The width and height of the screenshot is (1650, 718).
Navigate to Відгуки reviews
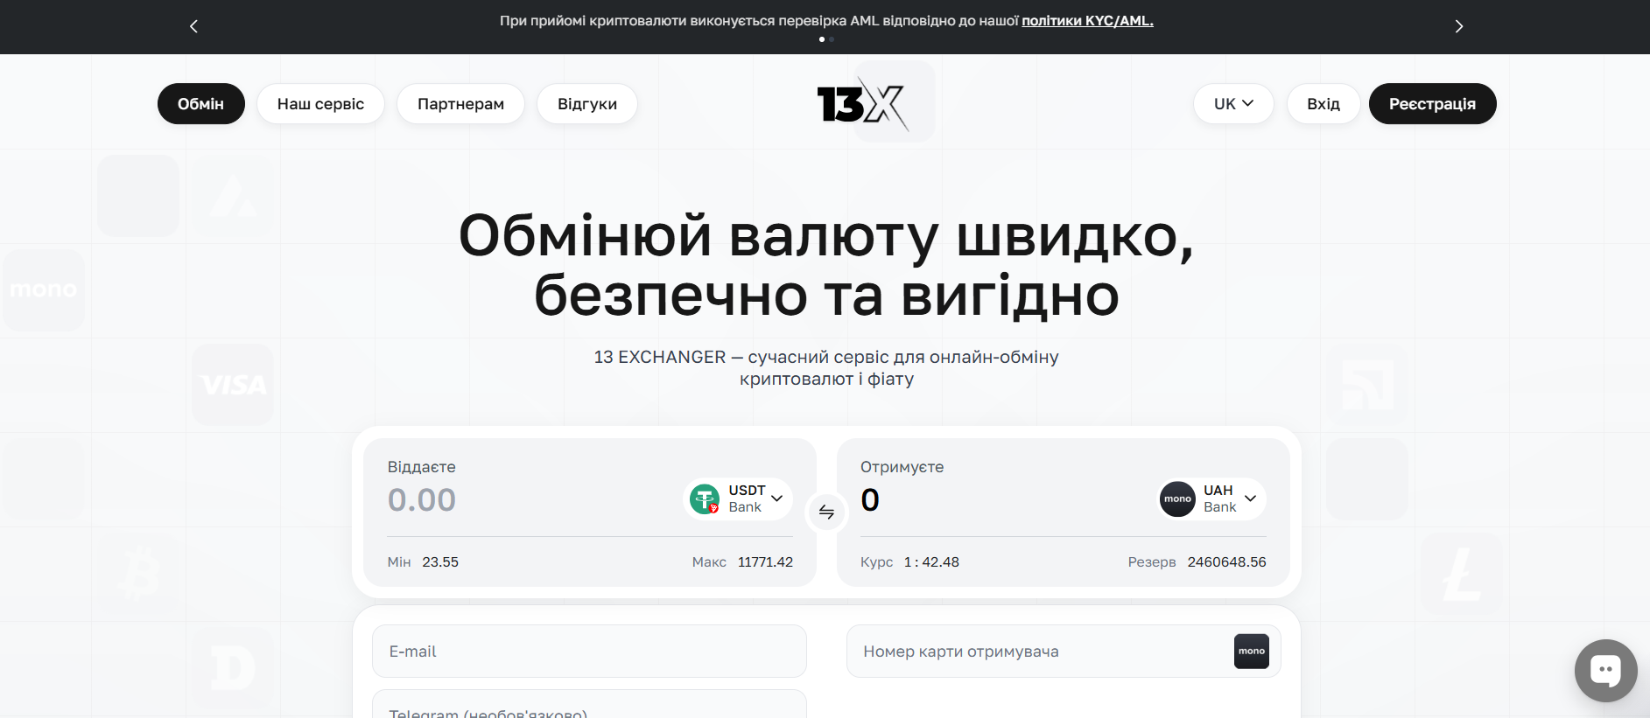pos(586,104)
